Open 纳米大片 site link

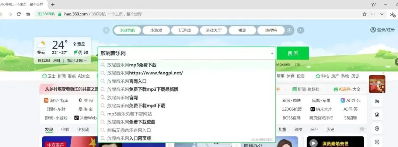tap(321, 109)
